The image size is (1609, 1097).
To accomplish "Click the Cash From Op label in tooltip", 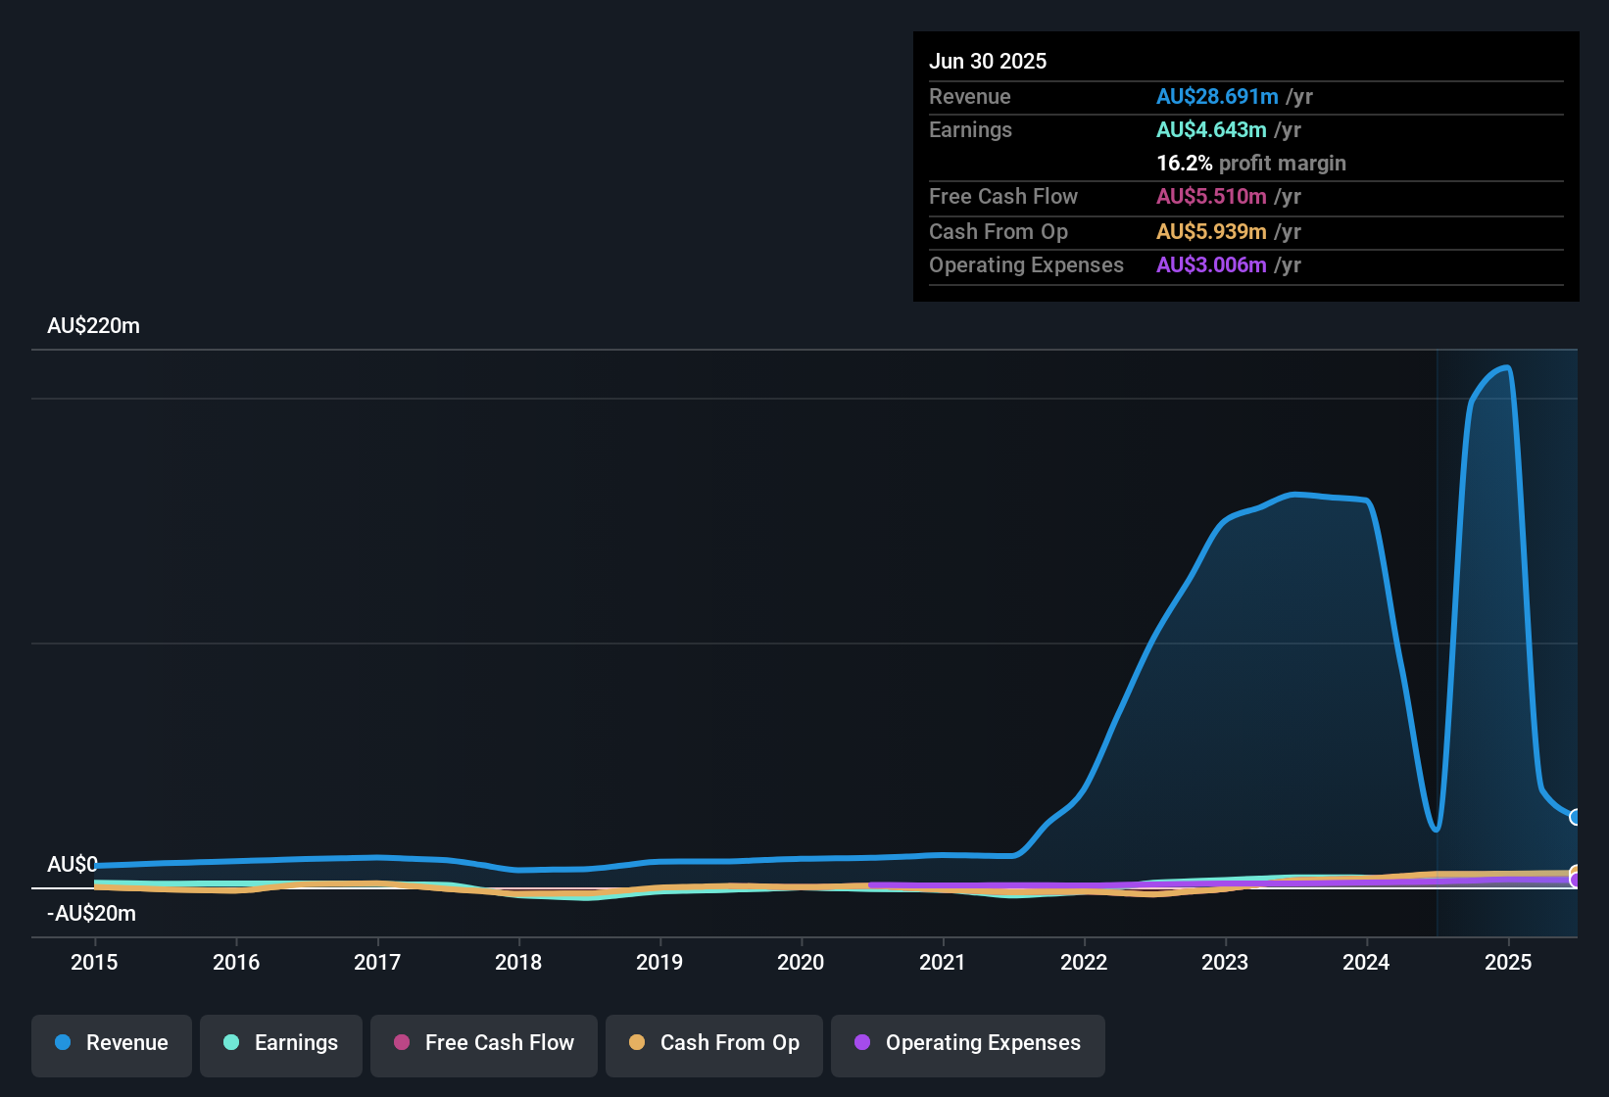I will [999, 231].
